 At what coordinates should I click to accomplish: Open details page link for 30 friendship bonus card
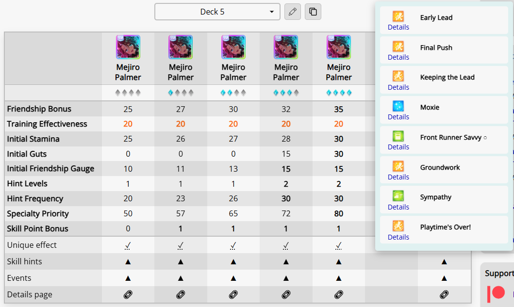(x=233, y=294)
